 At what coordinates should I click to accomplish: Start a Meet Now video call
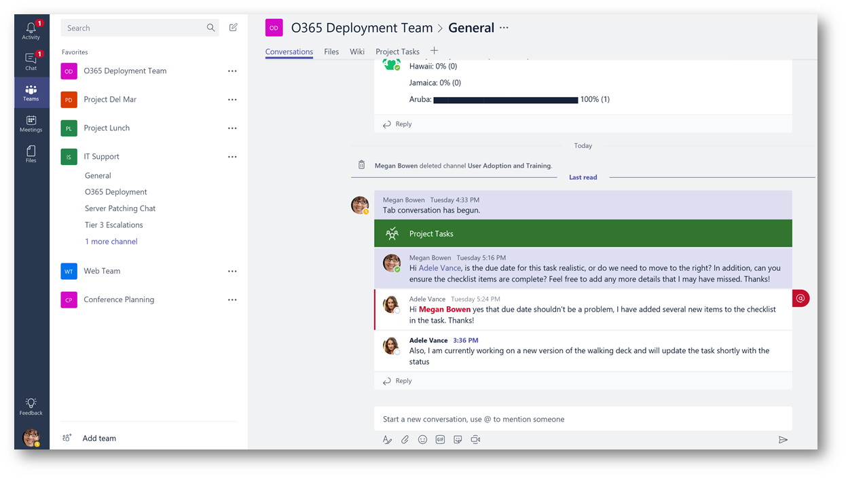click(x=475, y=439)
